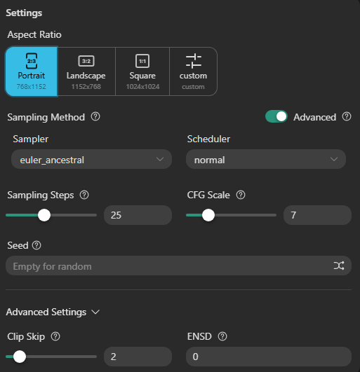The image size is (360, 372).
Task: Open the Scheduler normal dropdown
Action: click(266, 159)
